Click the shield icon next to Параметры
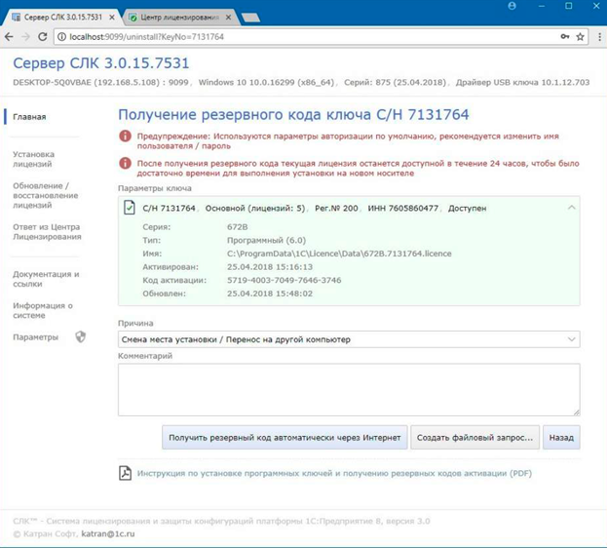The height and width of the screenshot is (549, 608). click(80, 337)
